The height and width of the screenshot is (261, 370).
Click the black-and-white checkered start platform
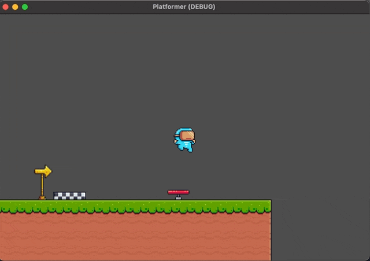[69, 196]
